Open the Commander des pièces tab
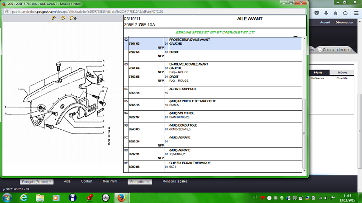This screenshot has width=362, height=203. click(x=337, y=50)
